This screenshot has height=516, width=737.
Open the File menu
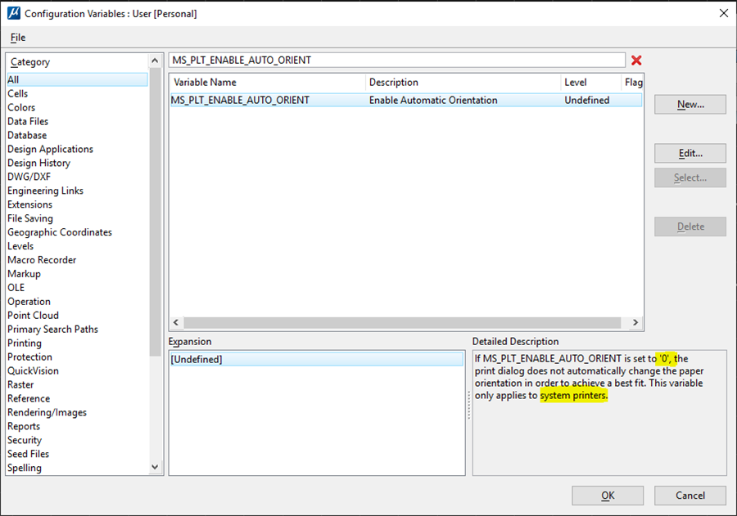pyautogui.click(x=18, y=38)
